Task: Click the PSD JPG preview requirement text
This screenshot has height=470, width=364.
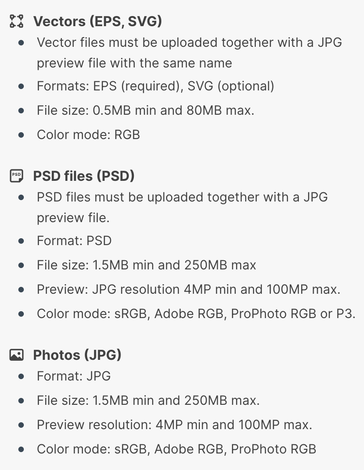Action: pos(182,207)
